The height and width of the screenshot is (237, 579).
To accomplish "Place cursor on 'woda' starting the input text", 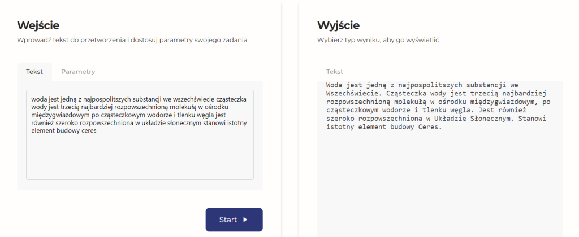I will (x=39, y=99).
